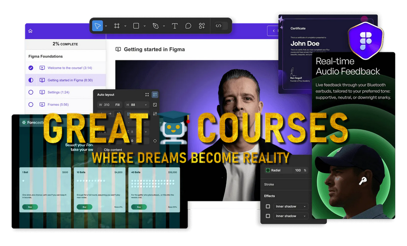Open the height 88 dropdown

[x=146, y=105]
